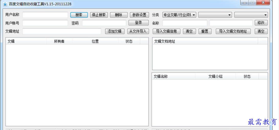Click 状态 column header in bottom-right list
279x130 pixels.
(x=247, y=76)
